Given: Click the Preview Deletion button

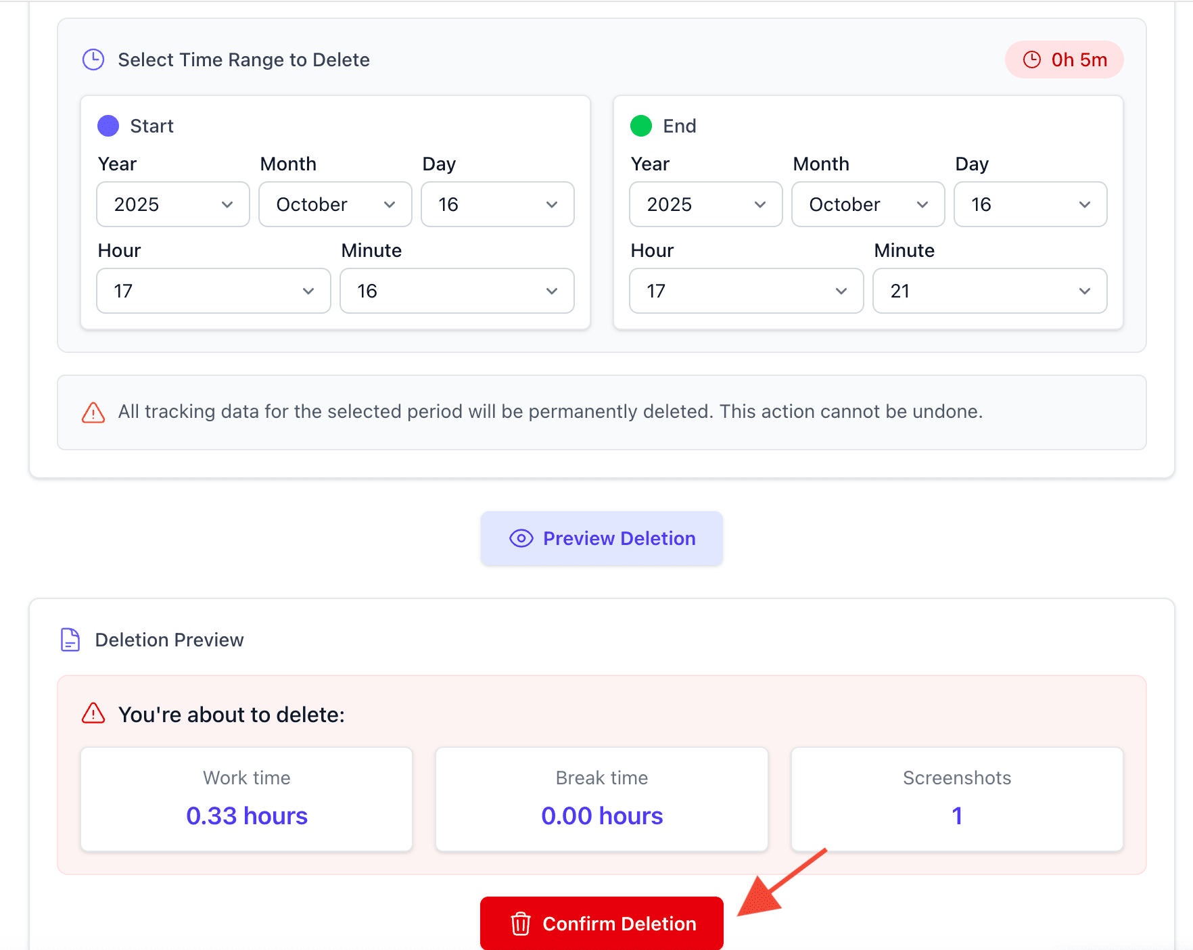Looking at the screenshot, I should [x=602, y=538].
